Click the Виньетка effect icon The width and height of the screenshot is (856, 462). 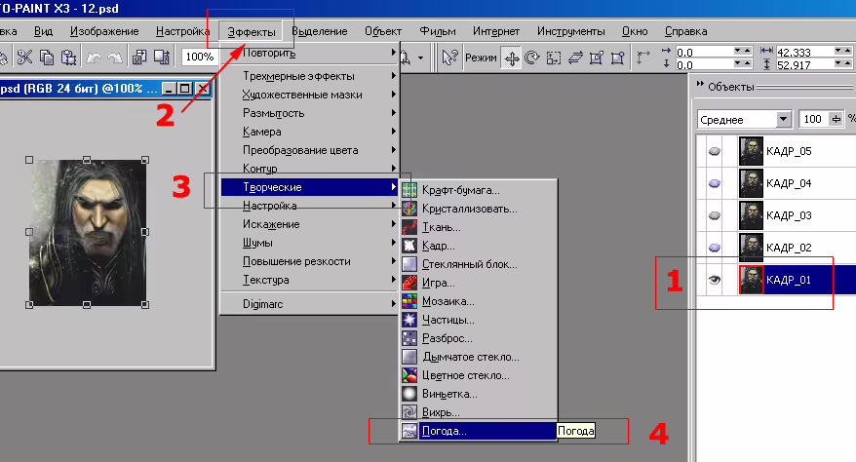pyautogui.click(x=409, y=394)
